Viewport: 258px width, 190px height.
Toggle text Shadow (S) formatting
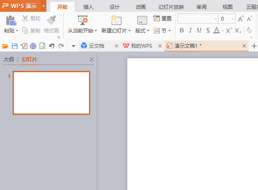pyautogui.click(x=208, y=30)
